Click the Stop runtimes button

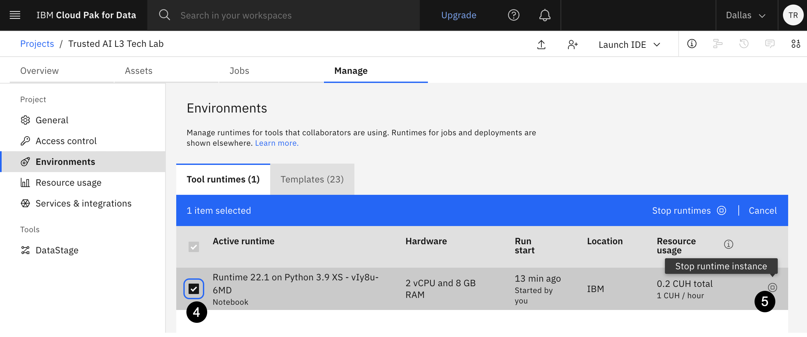689,210
